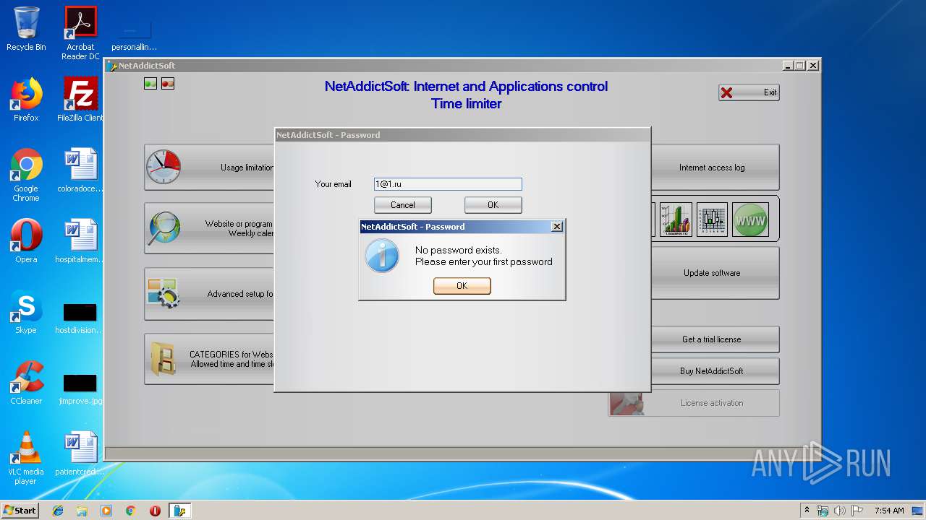Show the 3D bar chart statistics

click(676, 219)
